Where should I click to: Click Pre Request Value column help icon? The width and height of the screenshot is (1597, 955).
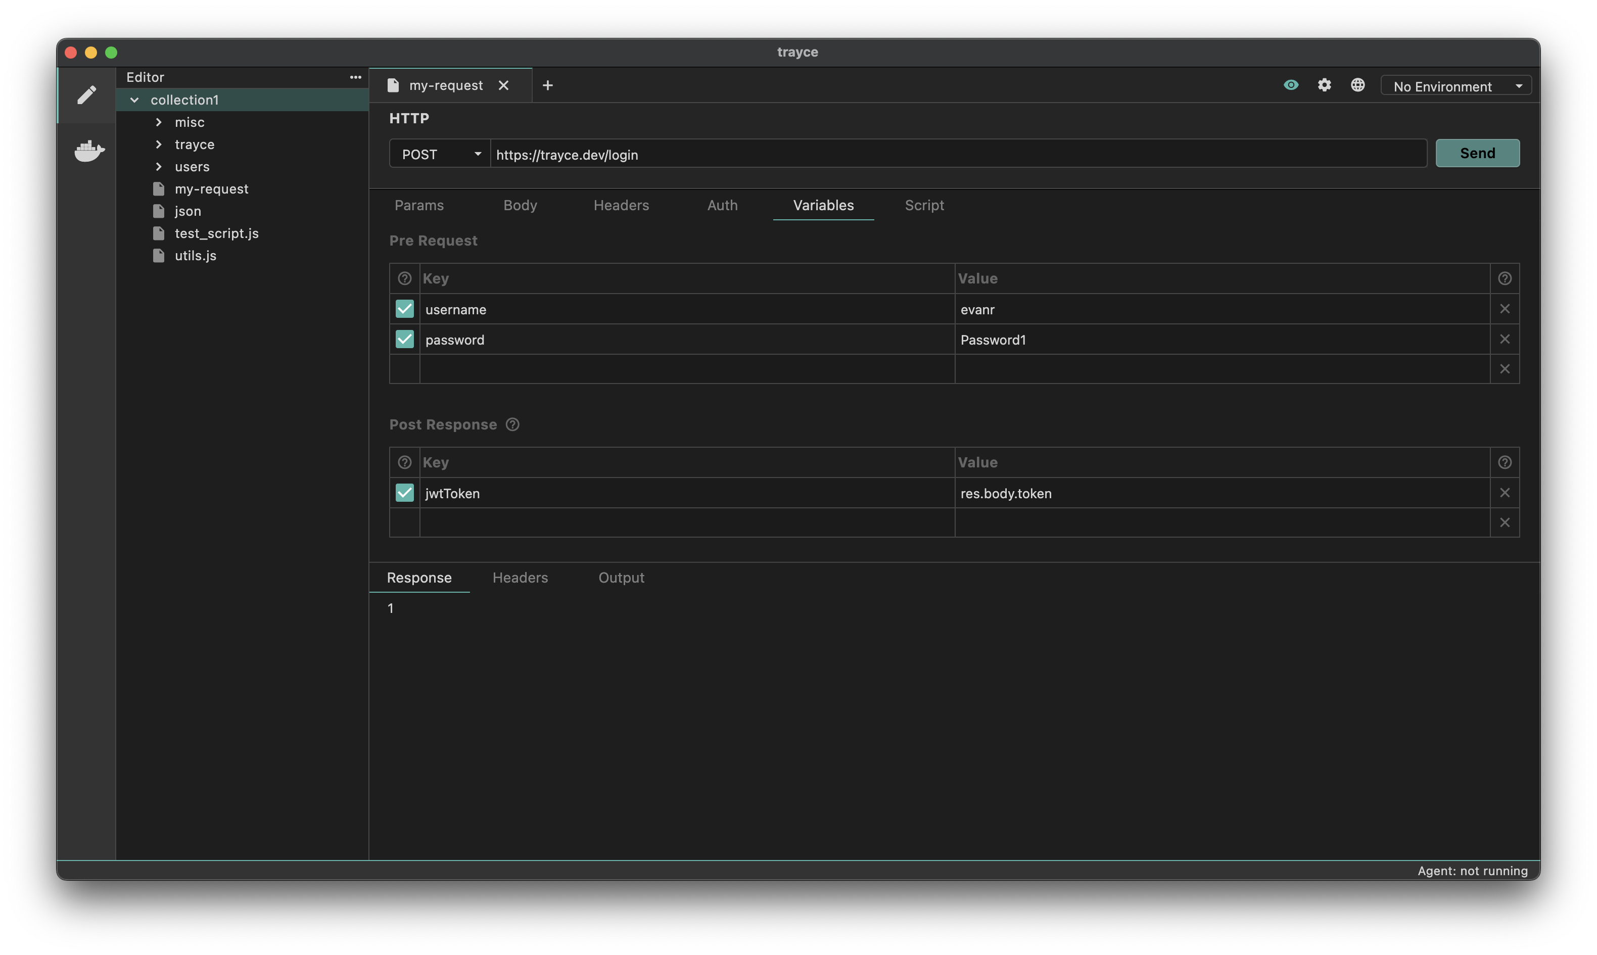pos(1505,278)
